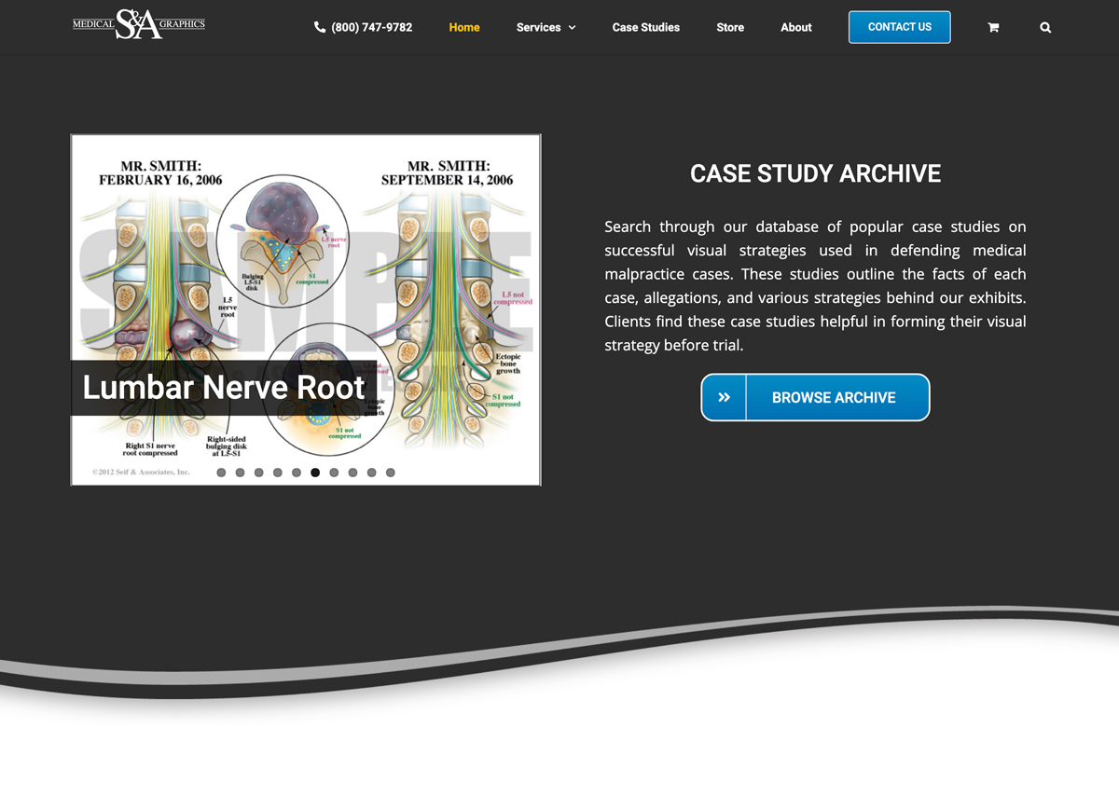Select the eighth slideshow dot
The width and height of the screenshot is (1119, 796).
pyautogui.click(x=352, y=473)
